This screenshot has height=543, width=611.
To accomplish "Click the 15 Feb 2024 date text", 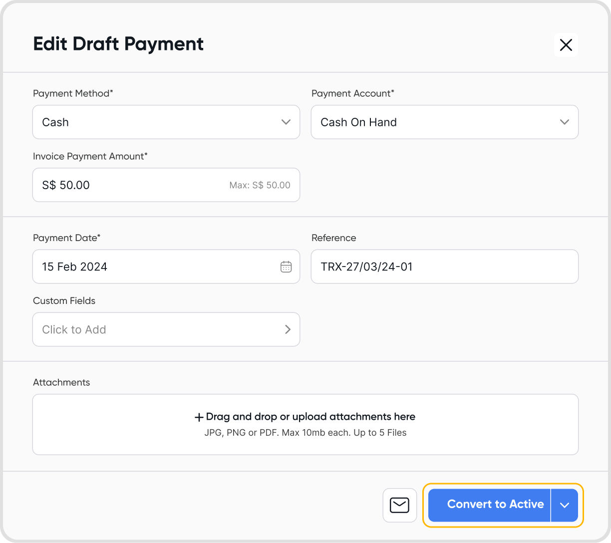I will pyautogui.click(x=75, y=267).
